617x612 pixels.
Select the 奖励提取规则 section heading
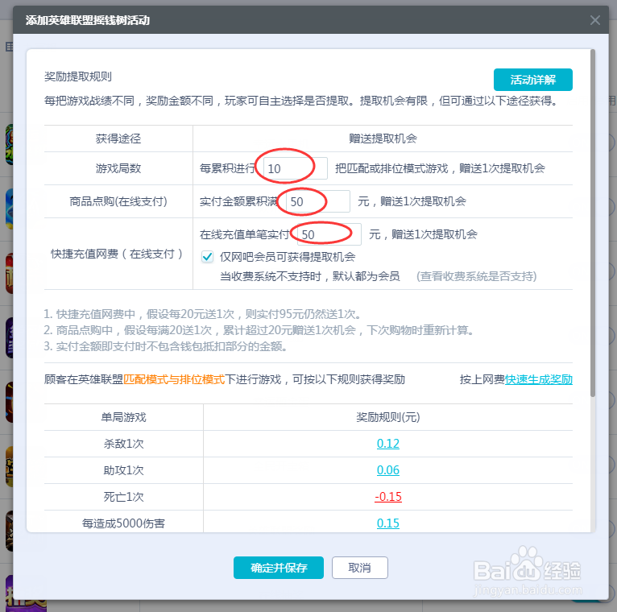coord(78,76)
